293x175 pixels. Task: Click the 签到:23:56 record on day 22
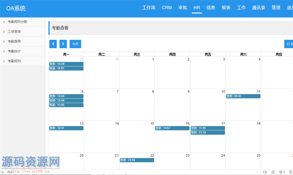click(137, 160)
